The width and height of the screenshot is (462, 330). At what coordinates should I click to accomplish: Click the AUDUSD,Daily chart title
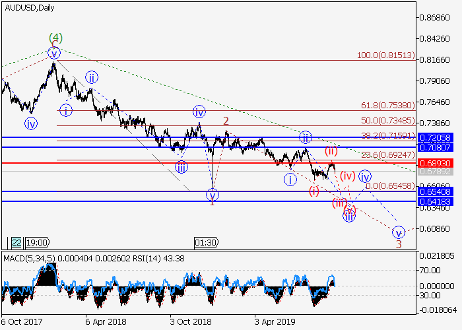pyautogui.click(x=30, y=8)
